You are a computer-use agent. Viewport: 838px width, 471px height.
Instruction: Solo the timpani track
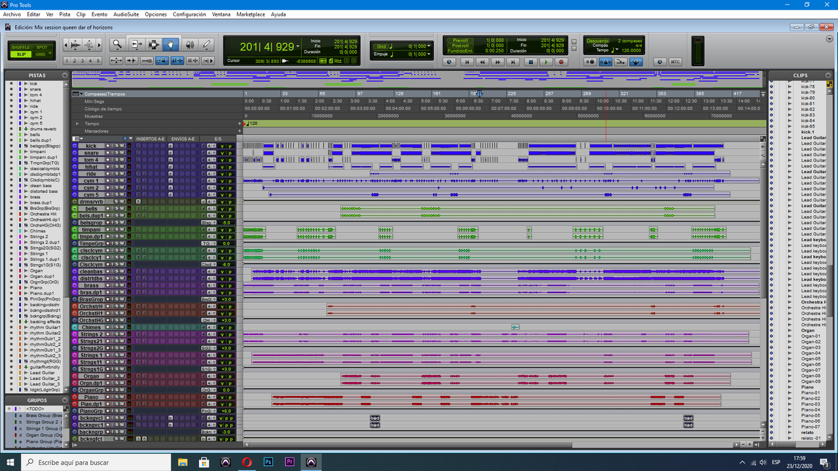pyautogui.click(x=117, y=230)
